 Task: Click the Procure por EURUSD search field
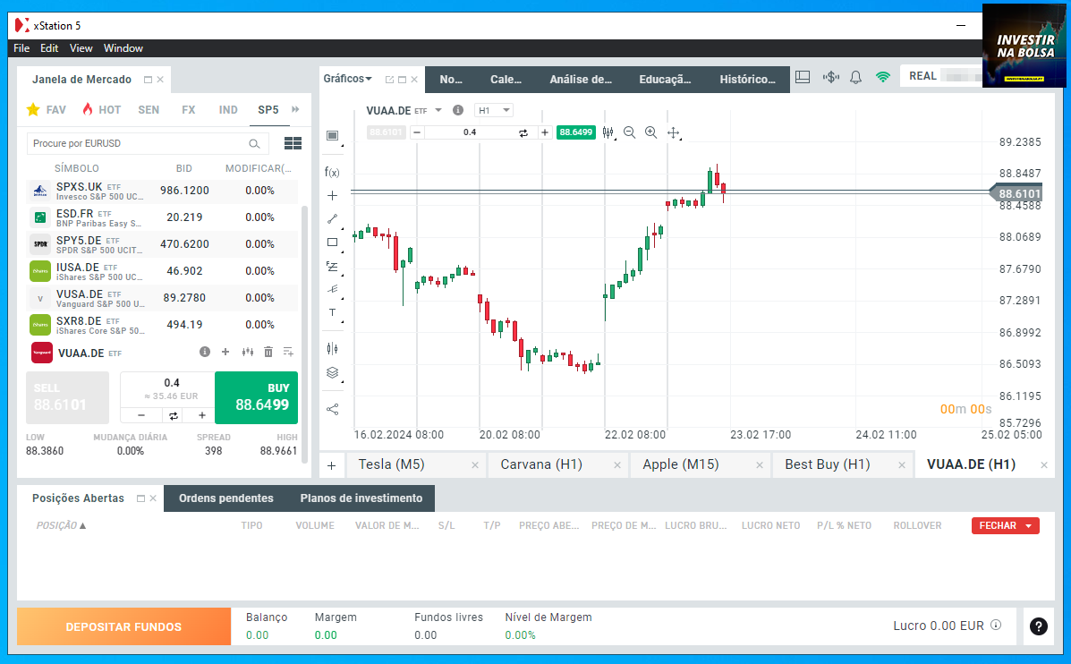(x=147, y=143)
